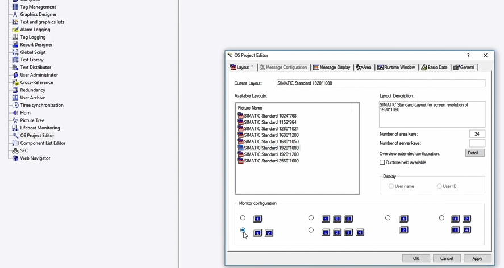The width and height of the screenshot is (504, 268).
Task: Click the Number of area keys field
Action: 477,134
